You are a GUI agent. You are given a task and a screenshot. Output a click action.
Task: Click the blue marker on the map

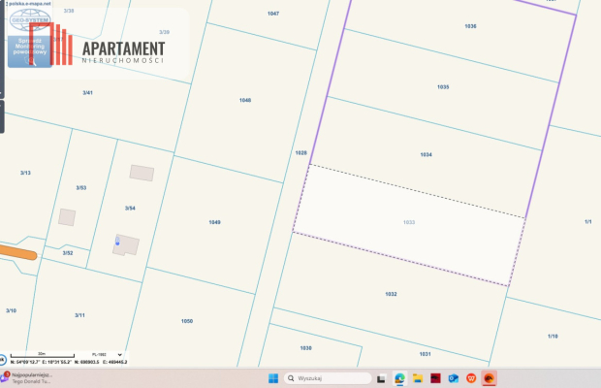point(117,242)
